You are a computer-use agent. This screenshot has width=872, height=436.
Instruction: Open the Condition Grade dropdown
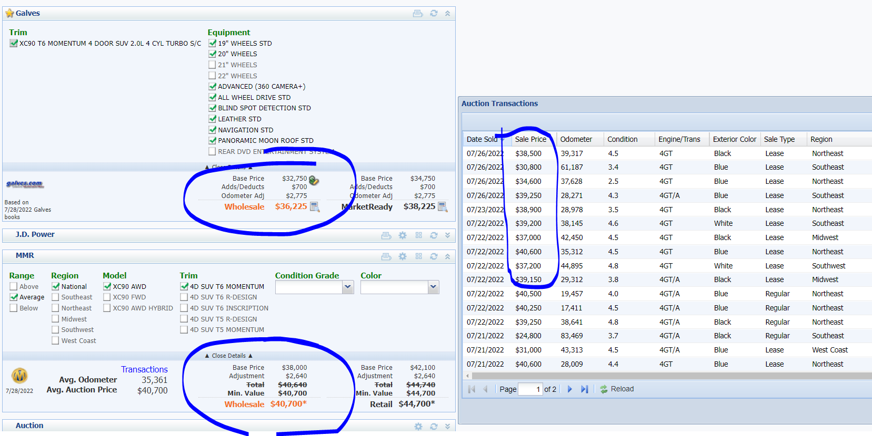[347, 287]
